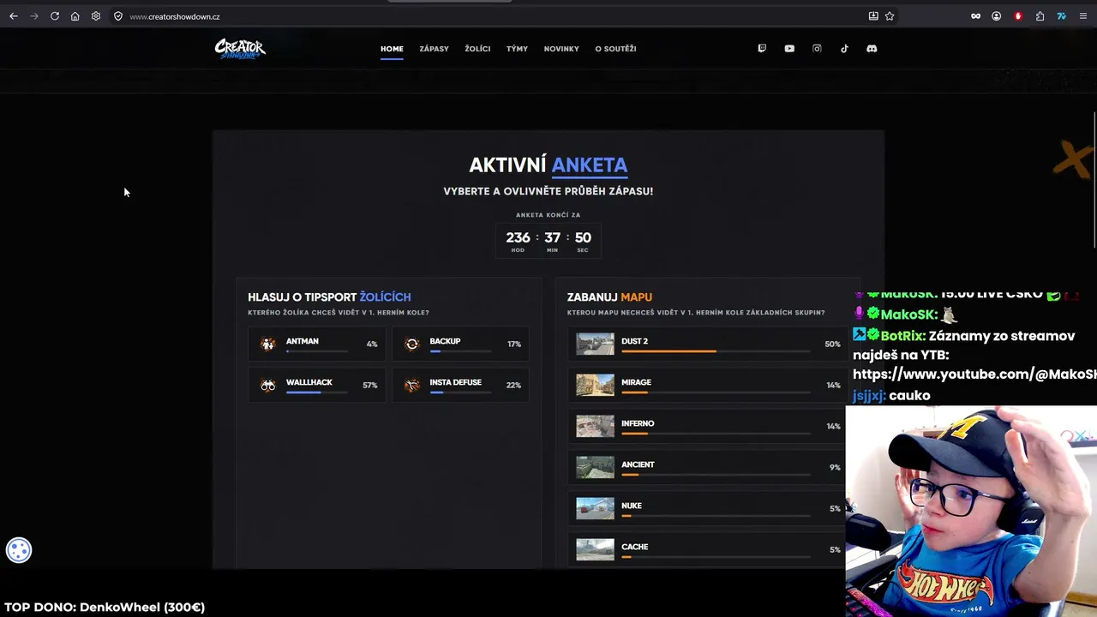Click the CACHE map label
The image size is (1097, 617).
[x=634, y=547]
